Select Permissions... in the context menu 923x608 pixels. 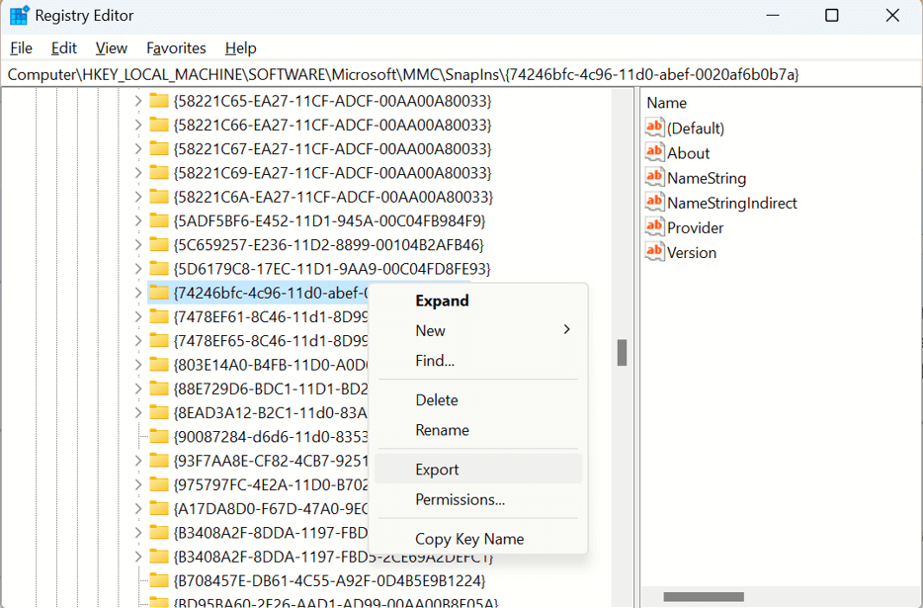coord(460,499)
